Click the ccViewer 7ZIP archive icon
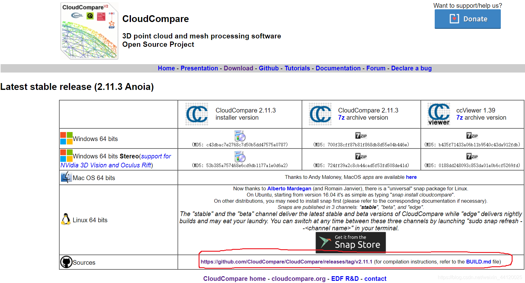 pos(472,136)
